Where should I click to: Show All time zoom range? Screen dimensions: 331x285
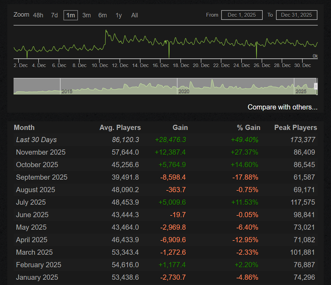[135, 15]
